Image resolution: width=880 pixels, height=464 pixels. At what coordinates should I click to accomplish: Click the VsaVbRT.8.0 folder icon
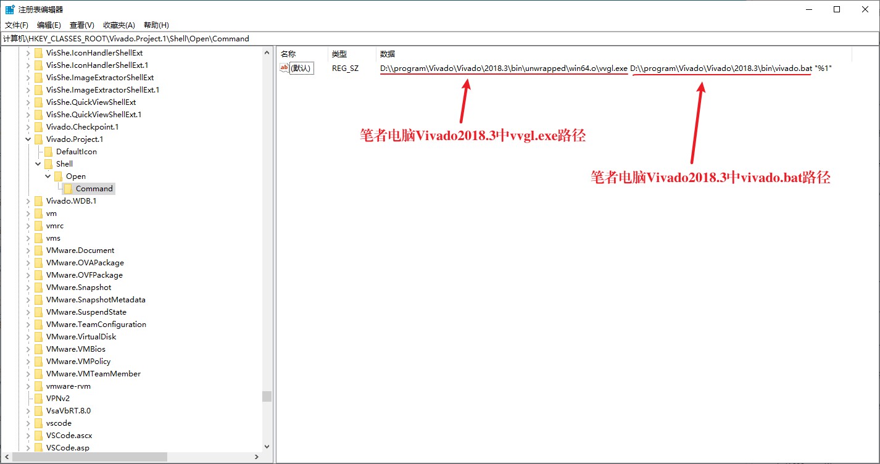tap(39, 411)
